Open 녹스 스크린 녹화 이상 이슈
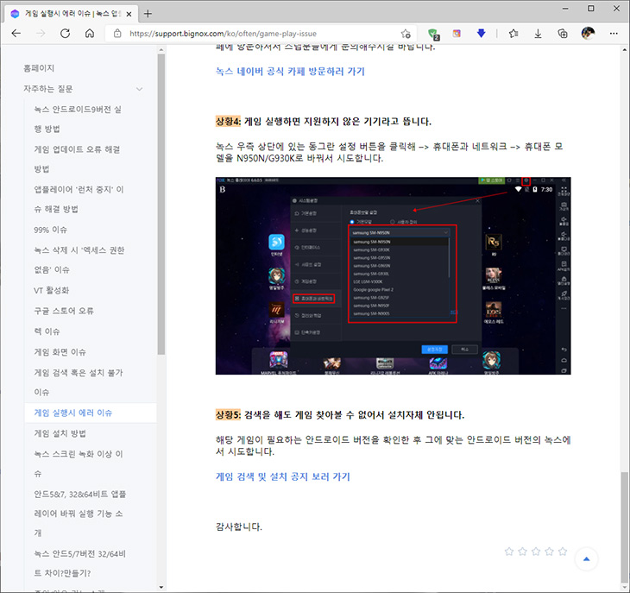Viewport: 630px width, 593px height. (x=79, y=464)
